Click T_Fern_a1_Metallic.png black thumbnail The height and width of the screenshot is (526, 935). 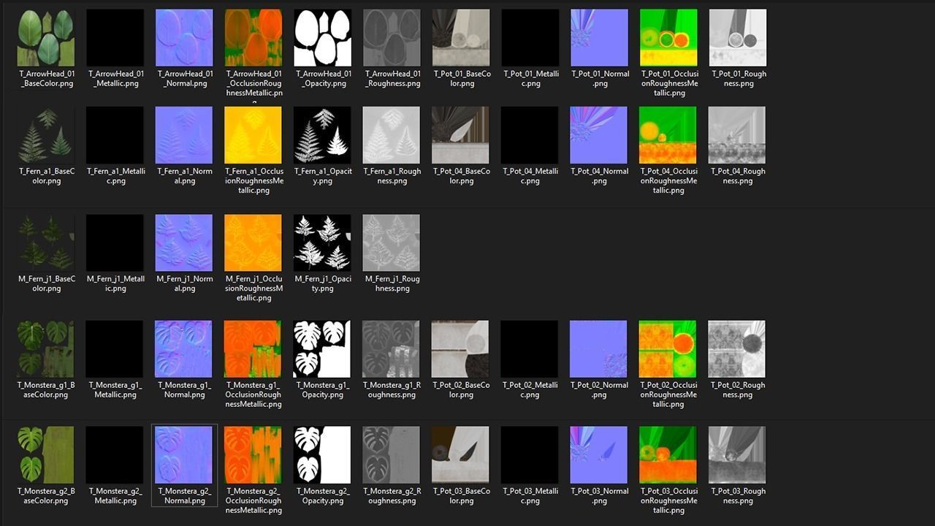[115, 135]
